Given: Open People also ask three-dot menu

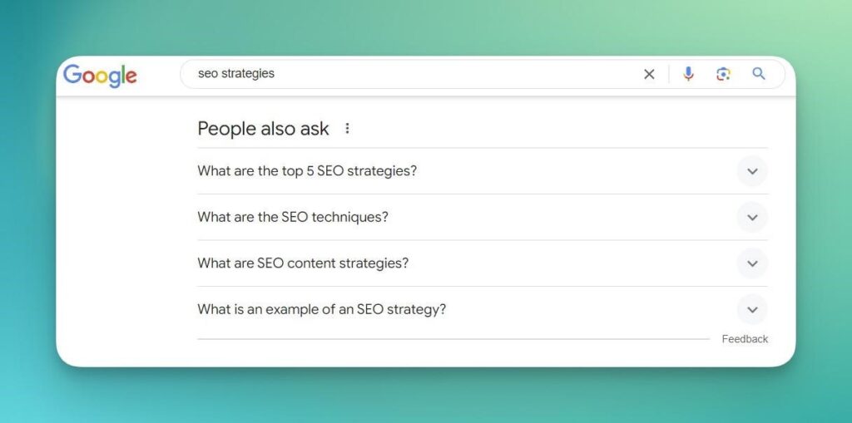Looking at the screenshot, I should tap(348, 129).
